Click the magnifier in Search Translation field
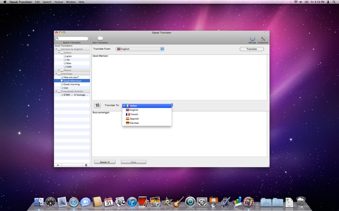Image resolution: width=339 pixels, height=211 pixels. click(58, 38)
